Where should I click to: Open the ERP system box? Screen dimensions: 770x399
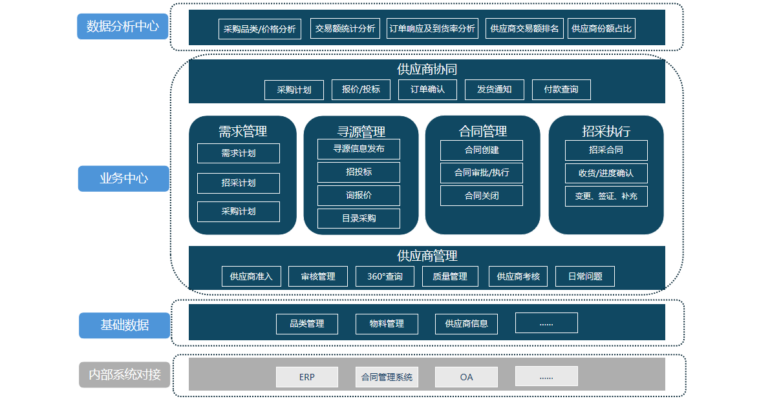tap(306, 377)
